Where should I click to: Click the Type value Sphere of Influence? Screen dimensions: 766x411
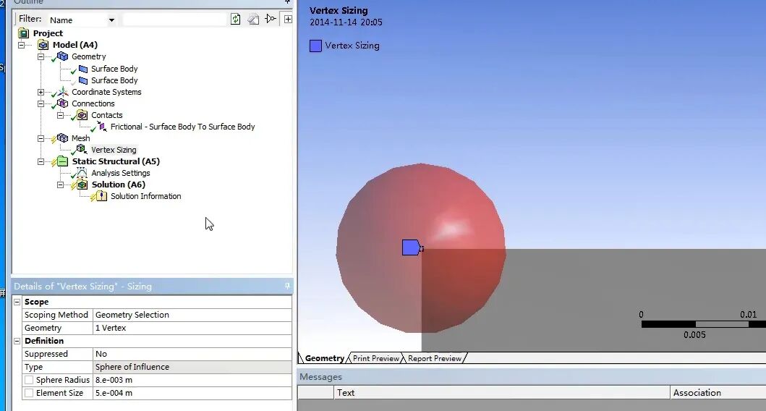192,367
